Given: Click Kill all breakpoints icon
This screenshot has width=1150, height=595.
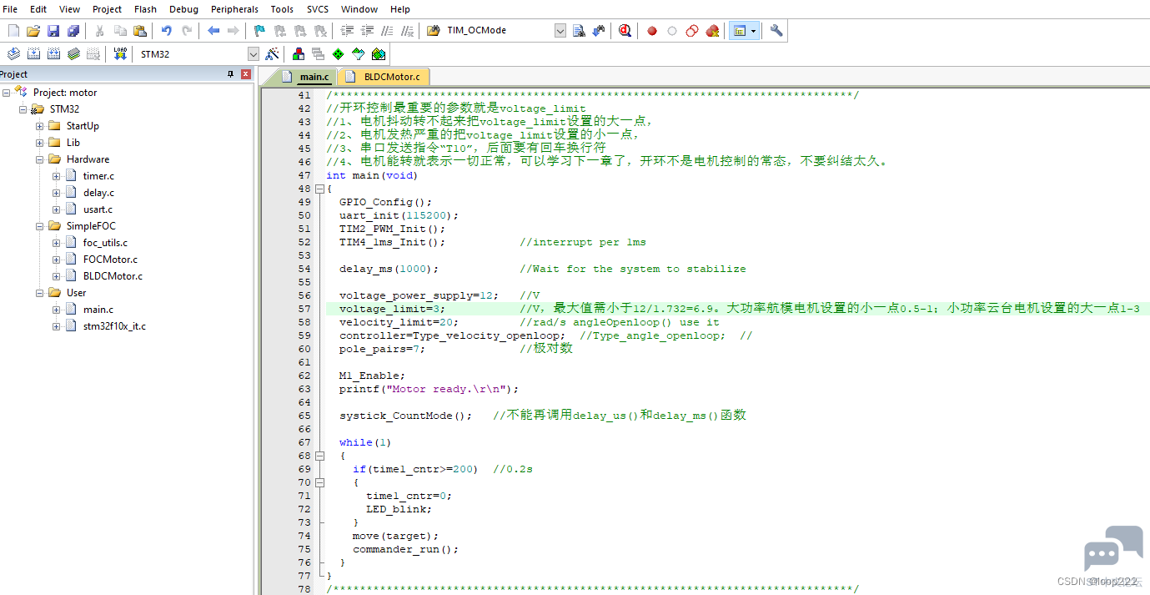Looking at the screenshot, I should click(712, 31).
